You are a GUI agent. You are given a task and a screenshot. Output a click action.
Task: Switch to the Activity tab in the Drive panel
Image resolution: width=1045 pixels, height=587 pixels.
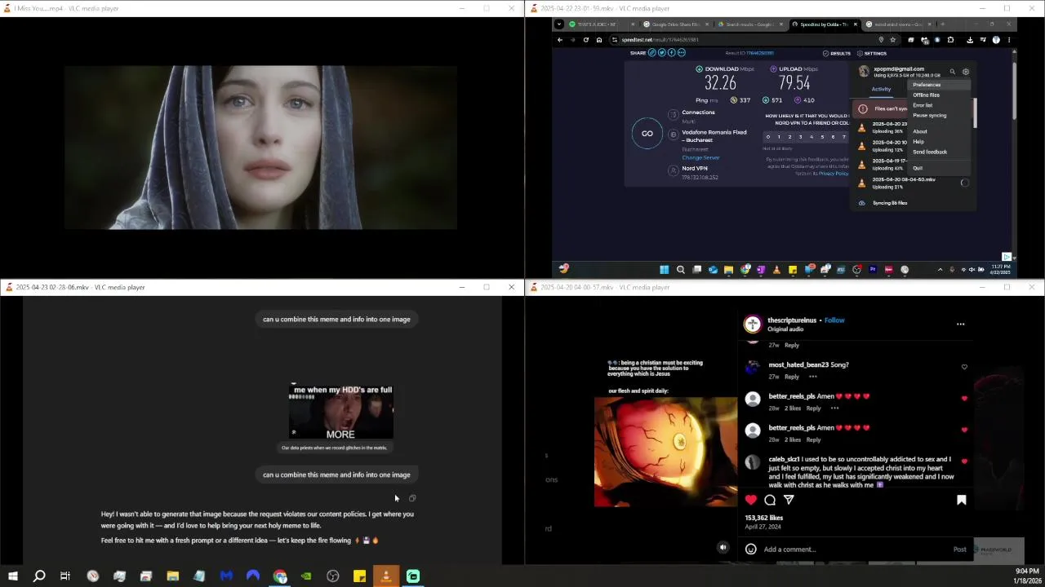click(881, 90)
